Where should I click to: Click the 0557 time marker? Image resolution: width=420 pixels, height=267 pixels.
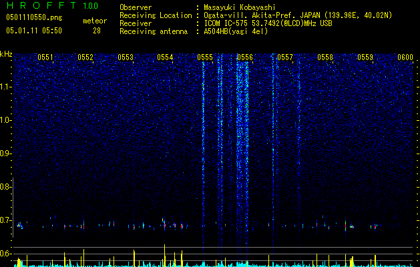[x=285, y=57]
